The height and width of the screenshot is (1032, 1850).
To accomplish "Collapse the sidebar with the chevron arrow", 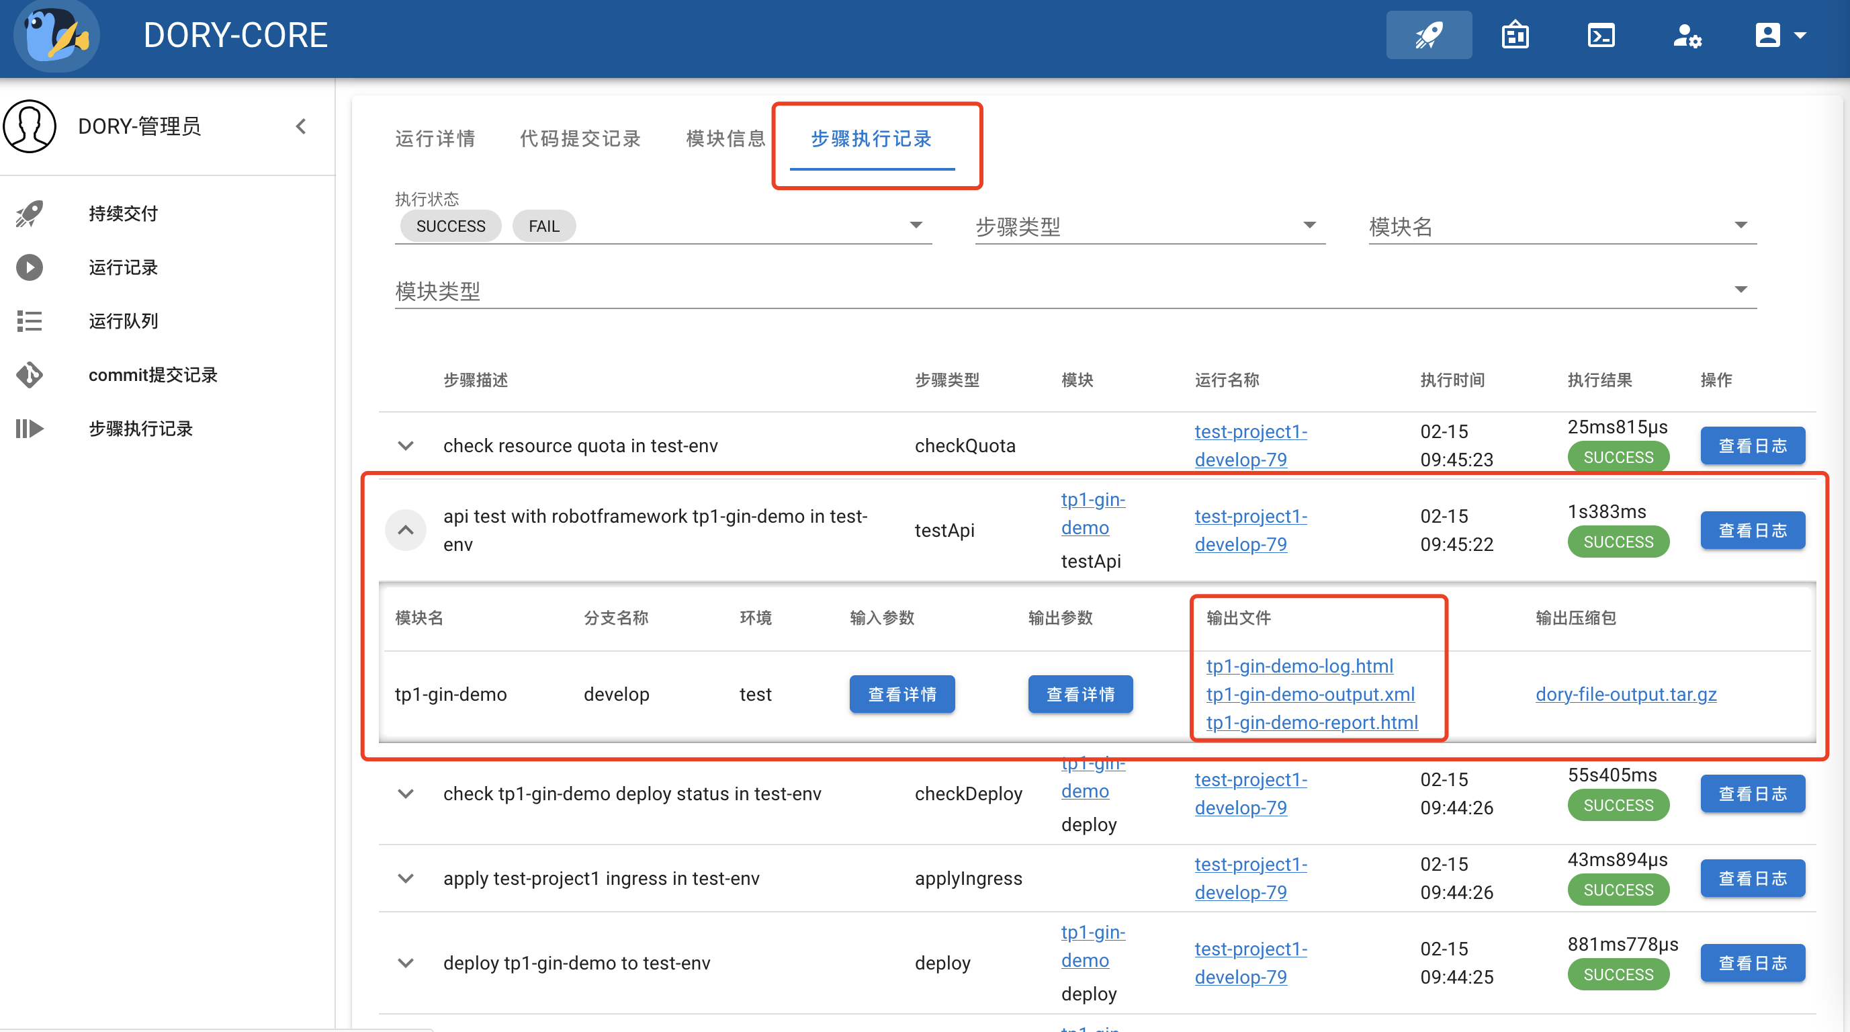I will tap(301, 126).
